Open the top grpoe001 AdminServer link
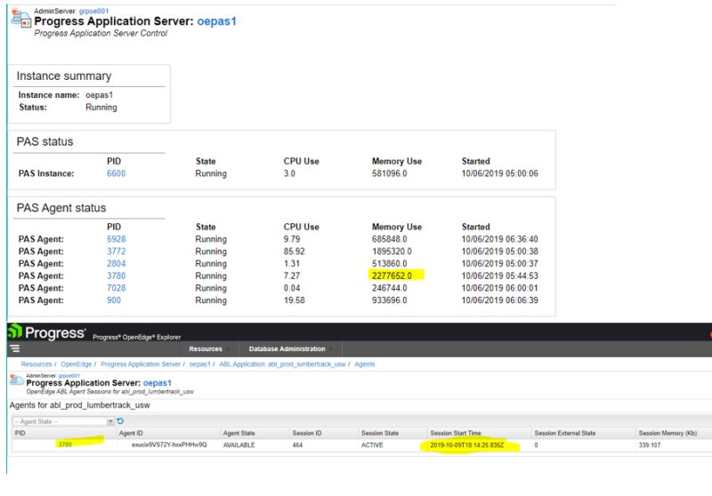 [x=94, y=11]
